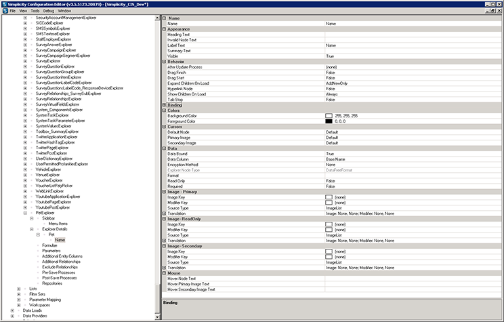Expand the Data Loads node
Viewport: 504px width, 322px height.
pos(12,310)
